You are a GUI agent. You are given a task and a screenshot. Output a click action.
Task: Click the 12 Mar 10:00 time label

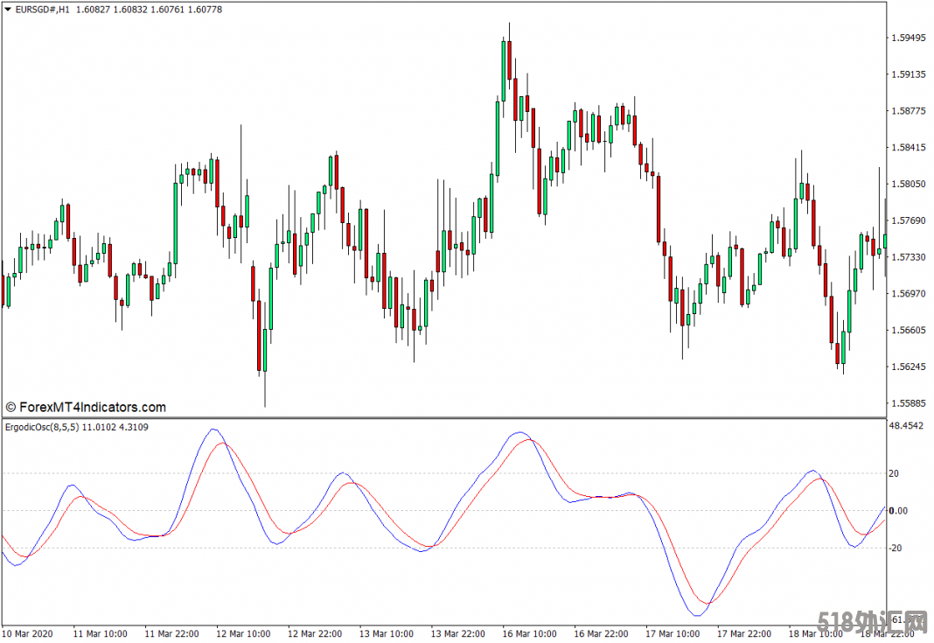[242, 633]
